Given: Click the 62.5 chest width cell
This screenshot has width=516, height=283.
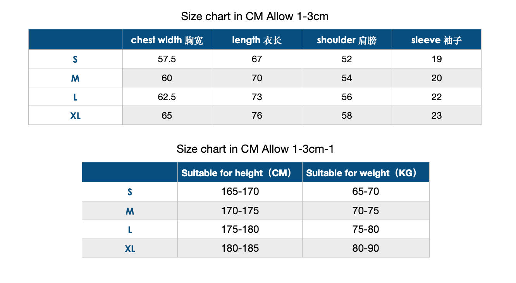Looking at the screenshot, I should coord(167,97).
